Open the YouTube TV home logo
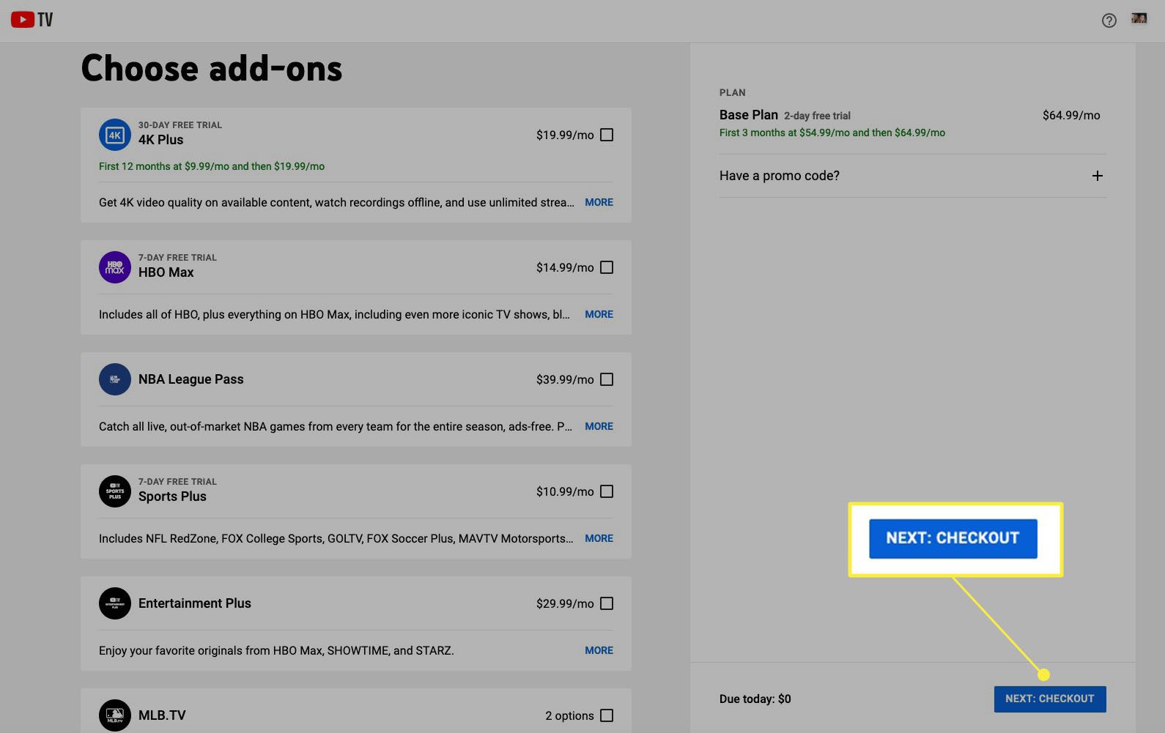This screenshot has height=733, width=1165. point(32,20)
